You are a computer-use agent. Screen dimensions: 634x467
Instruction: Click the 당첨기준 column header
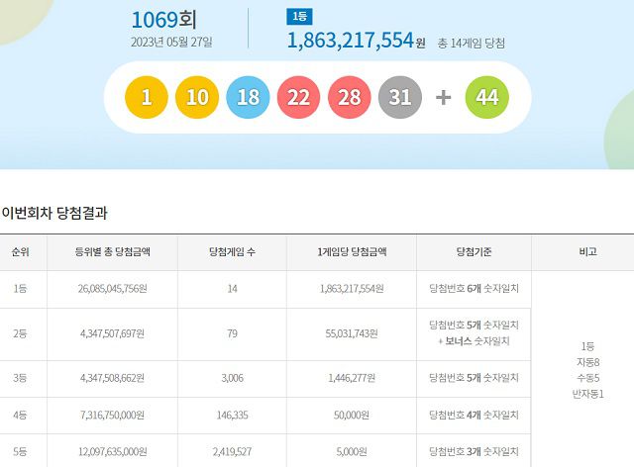[474, 251]
